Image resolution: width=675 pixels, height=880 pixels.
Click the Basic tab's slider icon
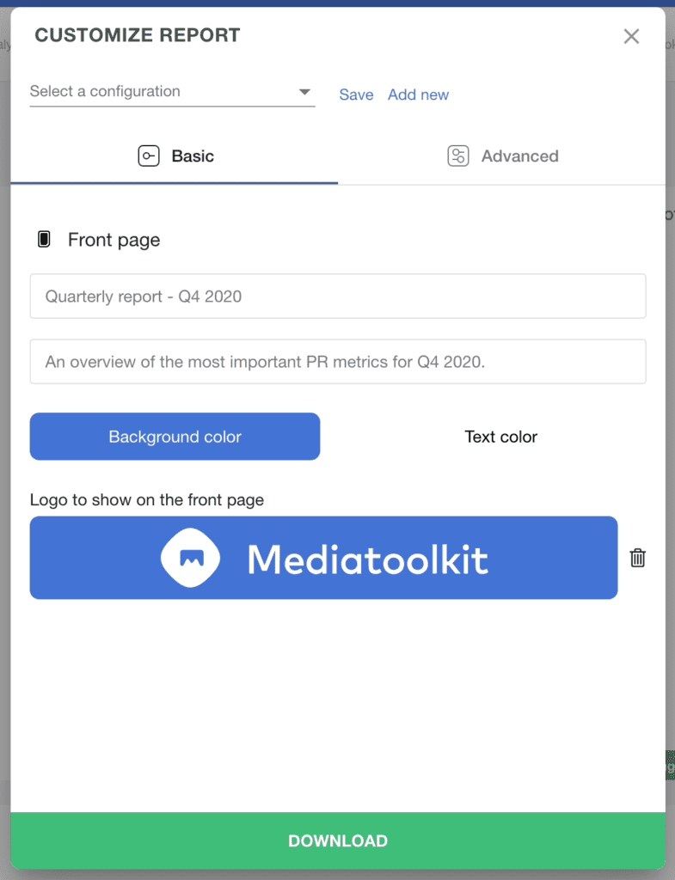(149, 156)
